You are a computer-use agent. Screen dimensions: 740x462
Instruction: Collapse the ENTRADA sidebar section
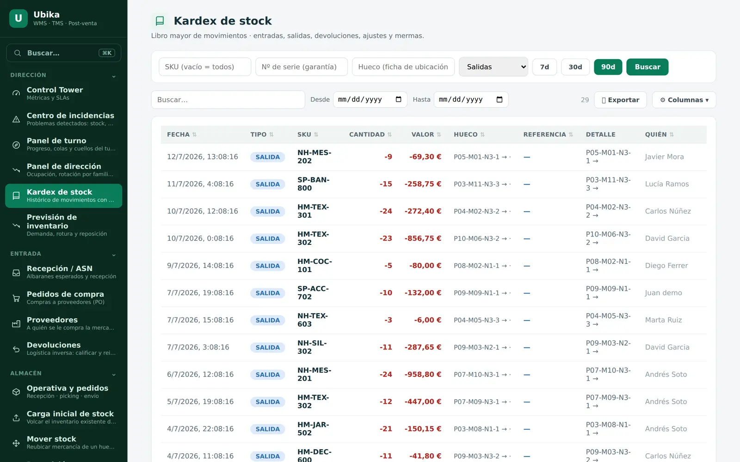point(114,255)
